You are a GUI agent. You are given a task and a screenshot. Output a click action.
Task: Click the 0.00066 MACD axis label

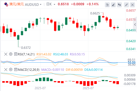click(130, 80)
